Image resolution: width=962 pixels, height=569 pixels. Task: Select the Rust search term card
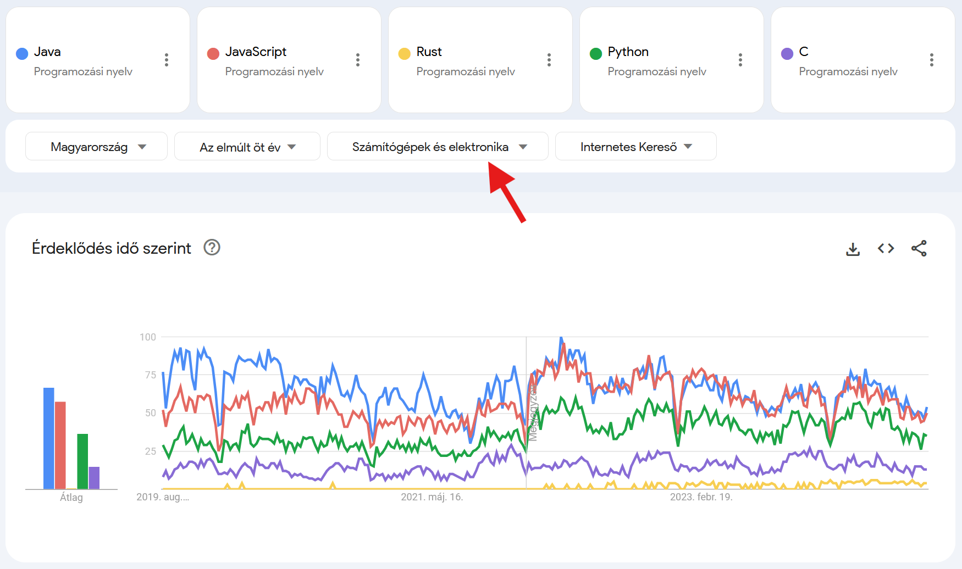480,60
